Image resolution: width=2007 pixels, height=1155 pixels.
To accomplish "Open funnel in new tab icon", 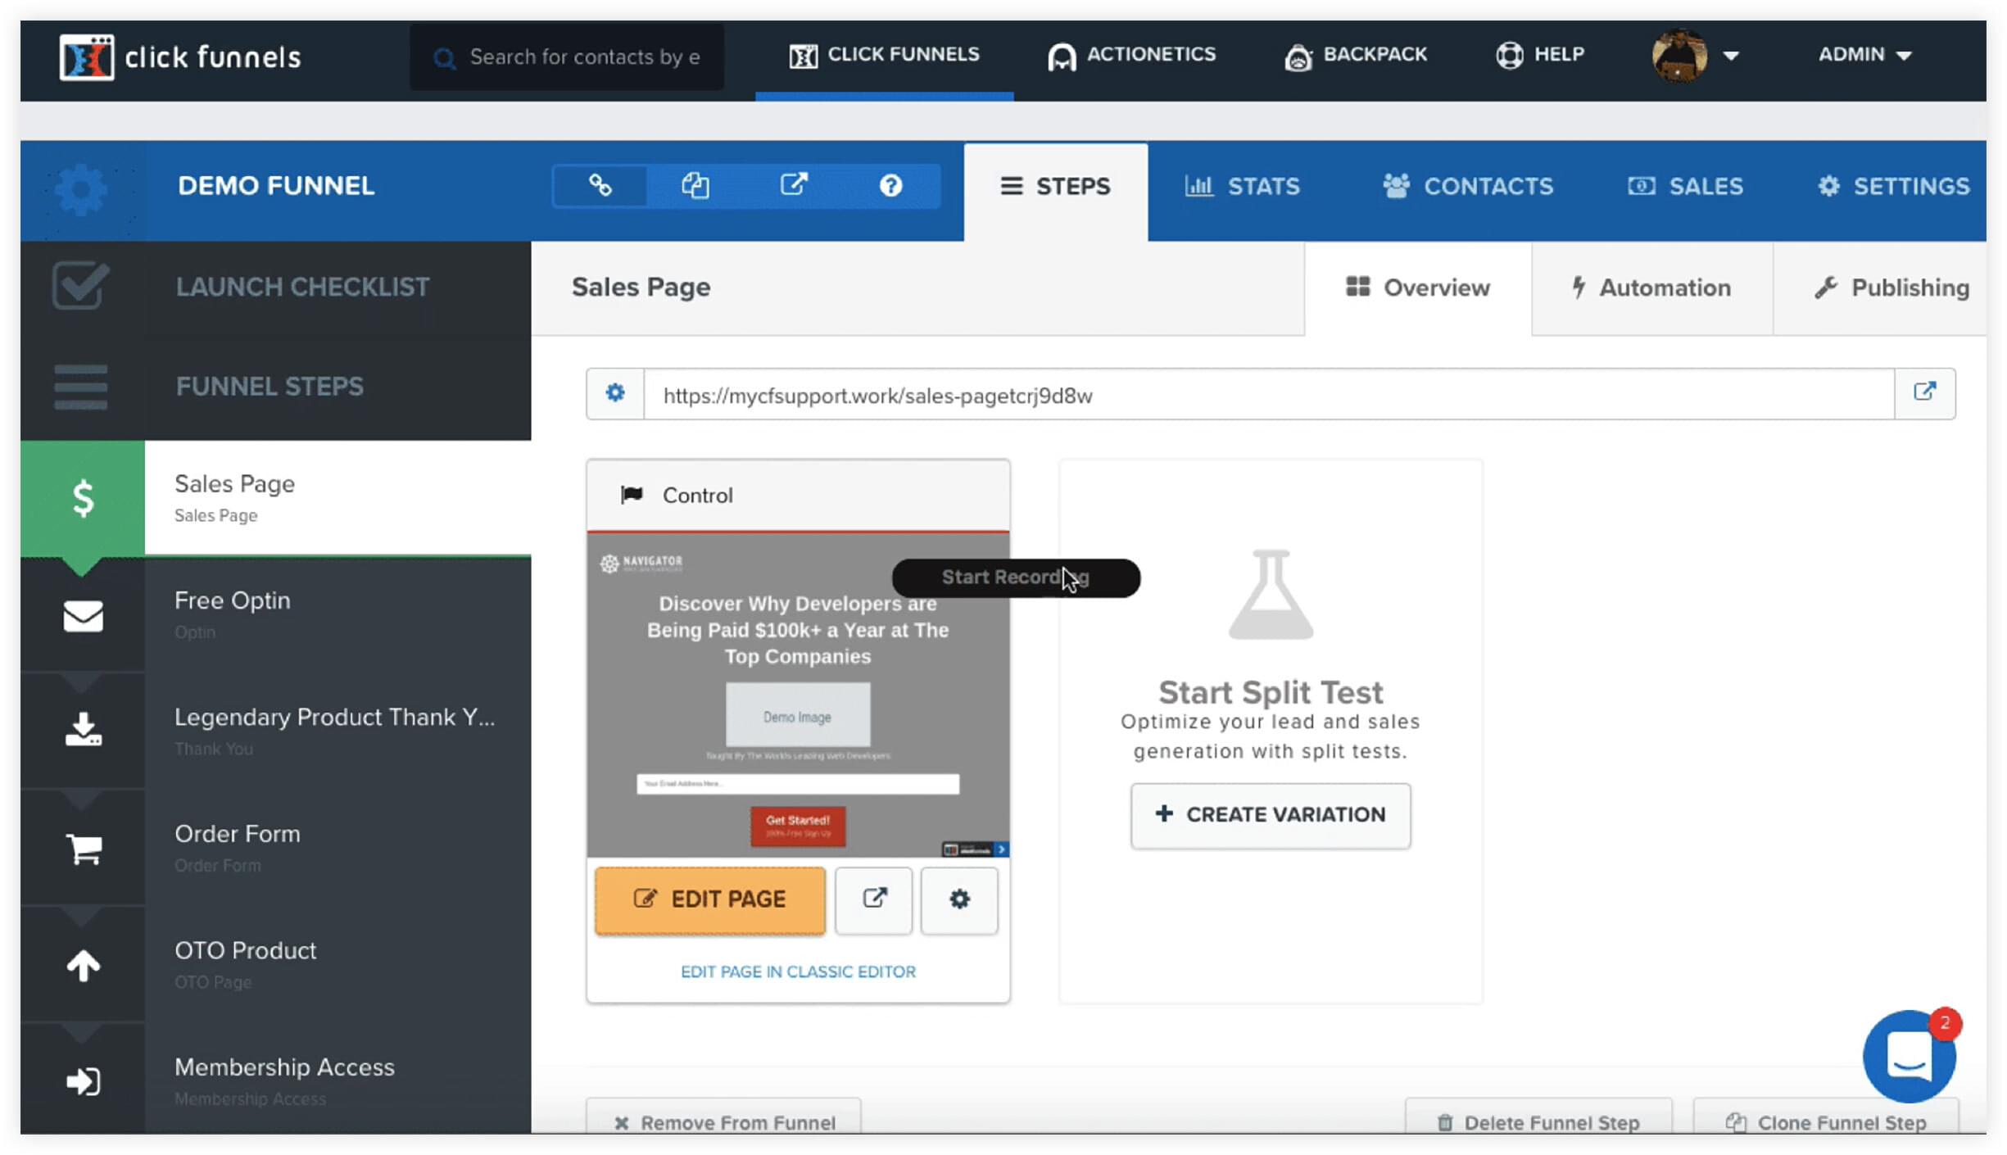I will tap(793, 186).
